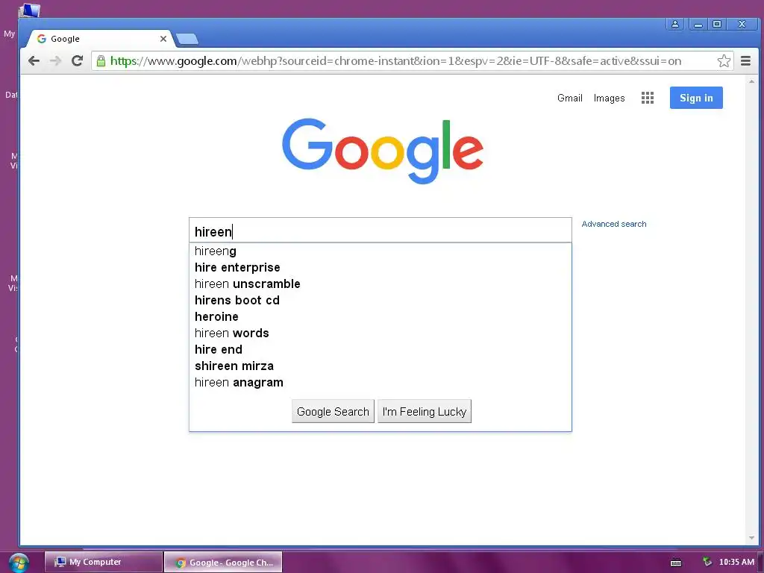Screen dimensions: 764x573
Task: Click the I'm Feeling Lucky button
Action: pos(425,411)
